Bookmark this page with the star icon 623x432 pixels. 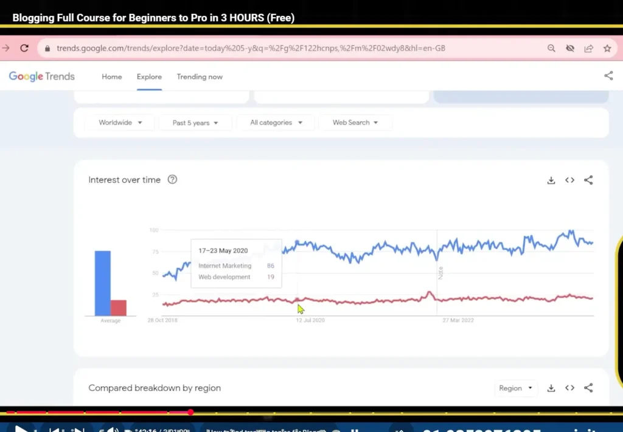pos(607,48)
